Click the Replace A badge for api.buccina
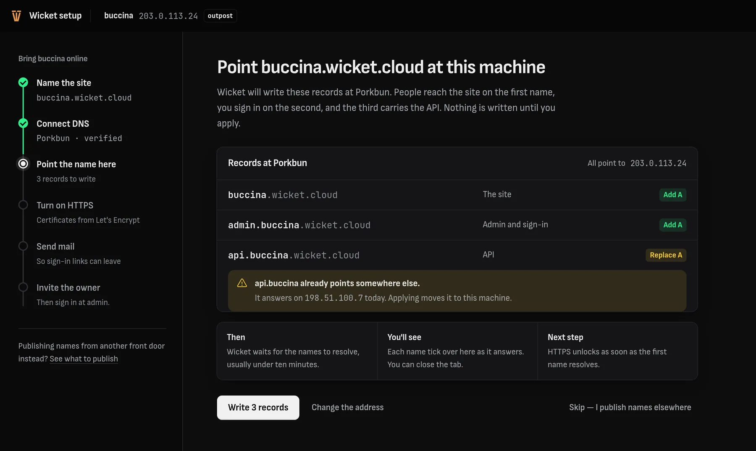Viewport: 756px width, 451px height. (666, 255)
